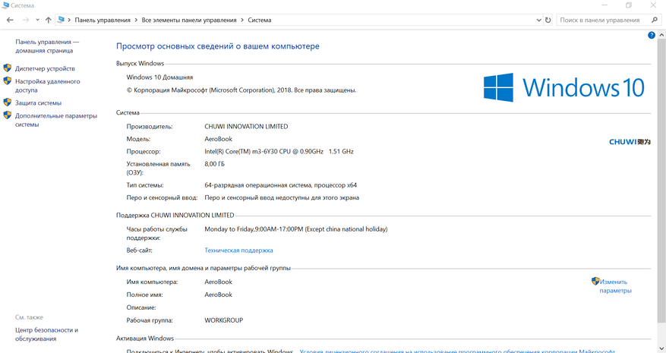Open the Help question mark icon
The image size is (666, 353).
pos(652,36)
